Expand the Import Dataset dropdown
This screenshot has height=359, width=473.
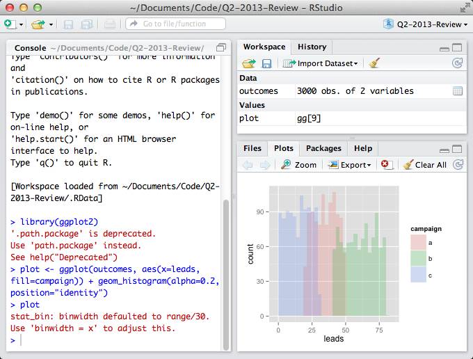tap(321, 63)
